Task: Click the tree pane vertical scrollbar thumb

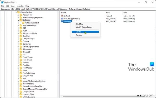Action: (58, 78)
